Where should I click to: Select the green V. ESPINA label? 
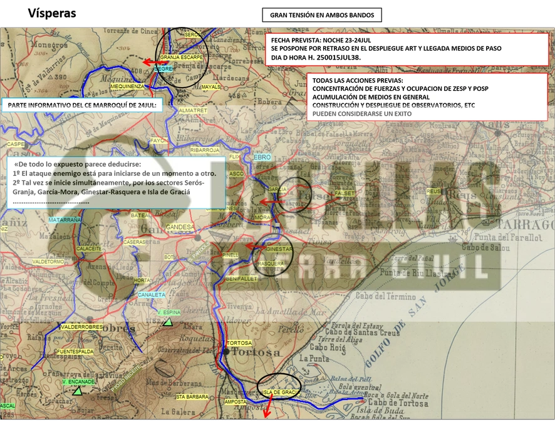pyautogui.click(x=169, y=312)
